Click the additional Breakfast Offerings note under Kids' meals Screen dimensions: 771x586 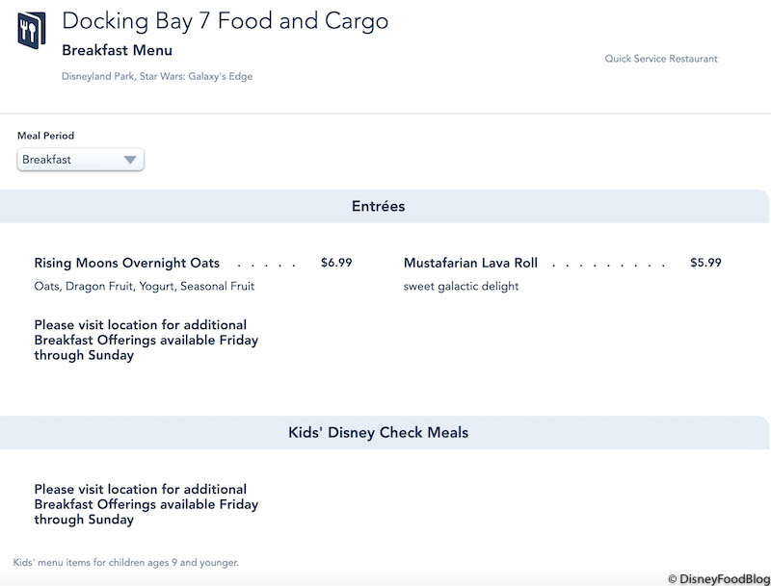click(146, 504)
